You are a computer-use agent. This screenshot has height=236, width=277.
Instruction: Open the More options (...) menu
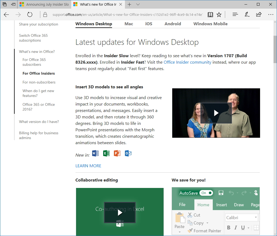[271, 14]
